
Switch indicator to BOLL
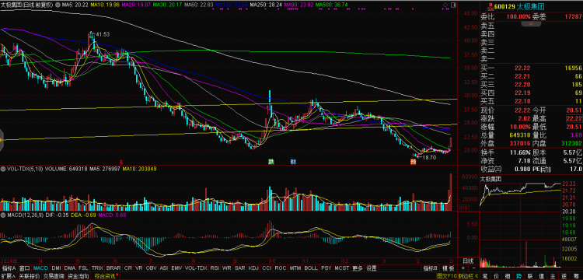point(311,268)
